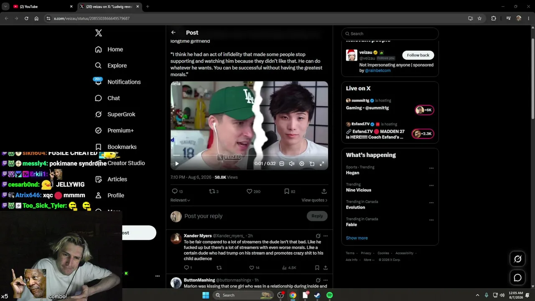Share Xander Myers' reply

point(326,268)
